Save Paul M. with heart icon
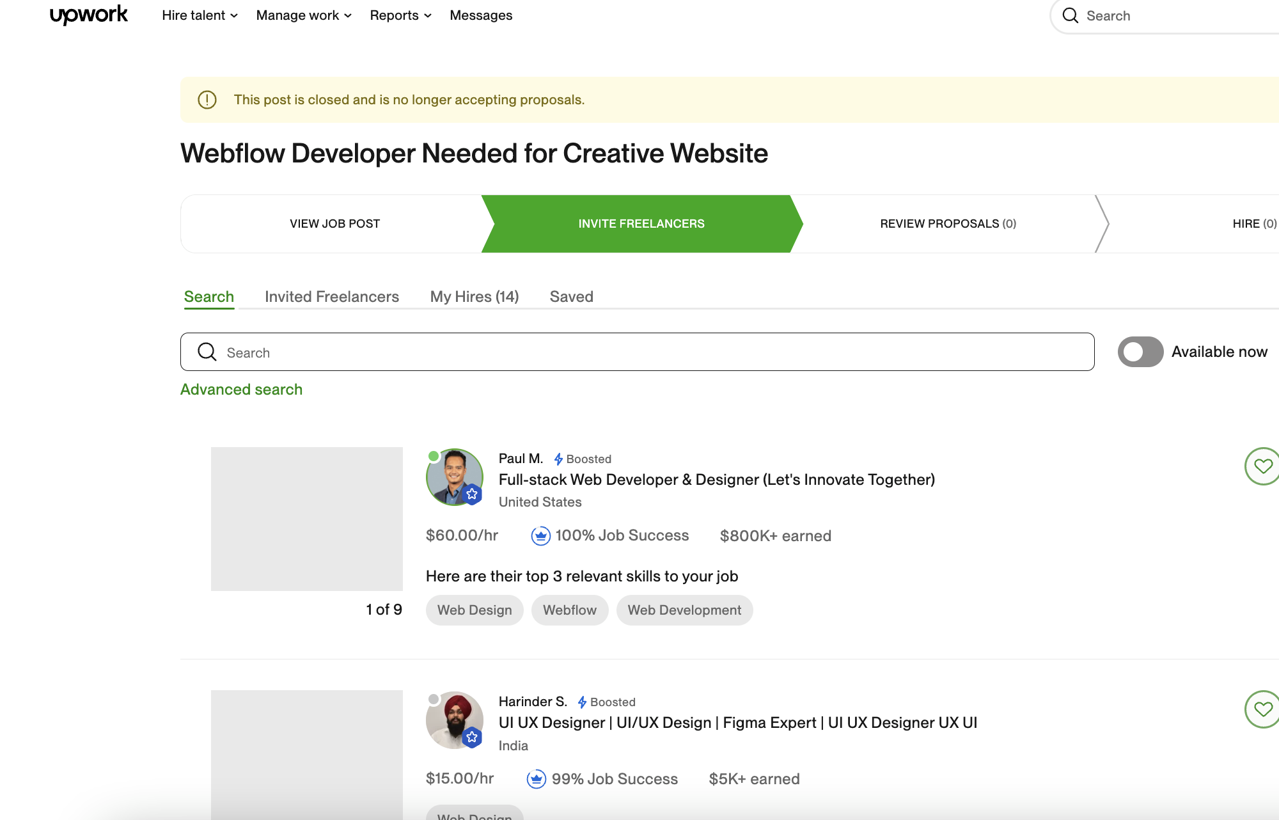Image resolution: width=1279 pixels, height=820 pixels. [1262, 466]
